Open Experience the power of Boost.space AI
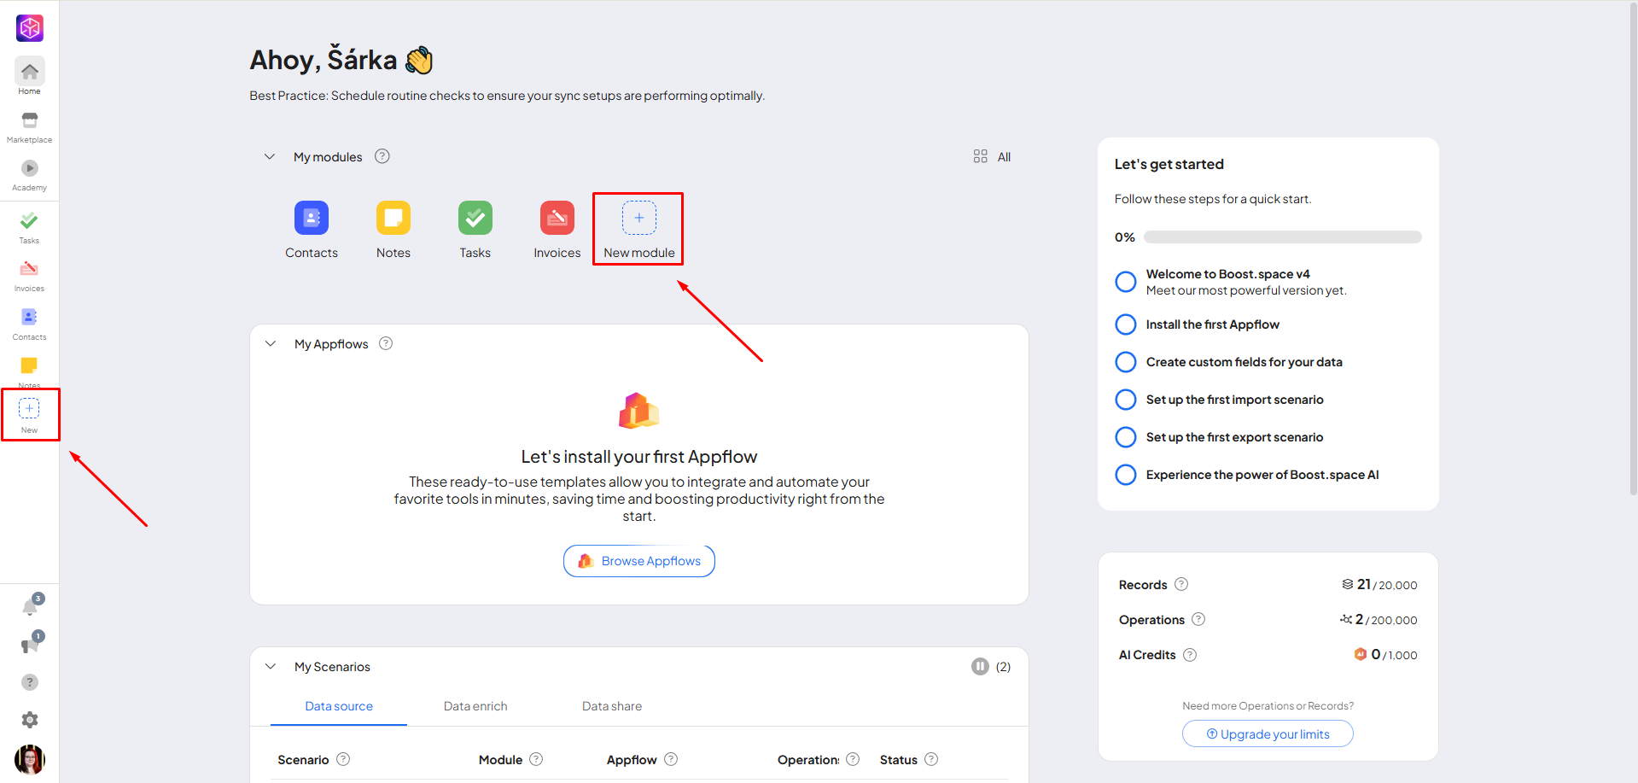 (x=1262, y=475)
